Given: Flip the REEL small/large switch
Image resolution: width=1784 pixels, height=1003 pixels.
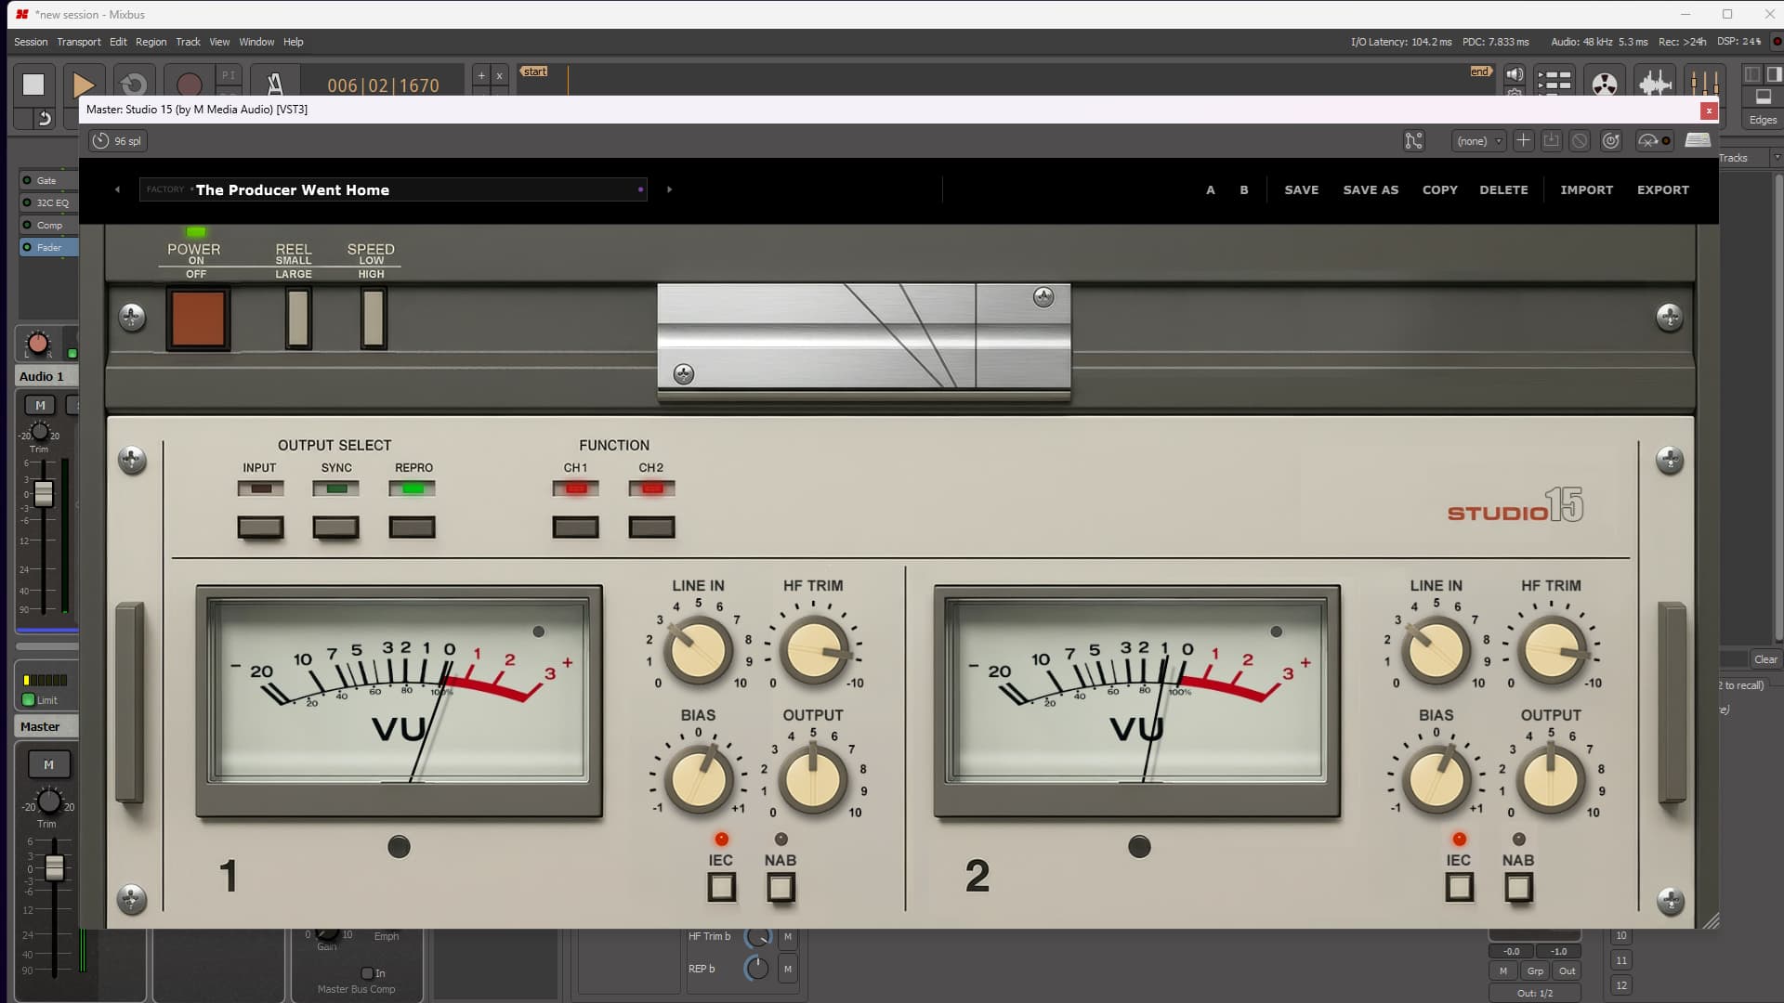Looking at the screenshot, I should [298, 318].
